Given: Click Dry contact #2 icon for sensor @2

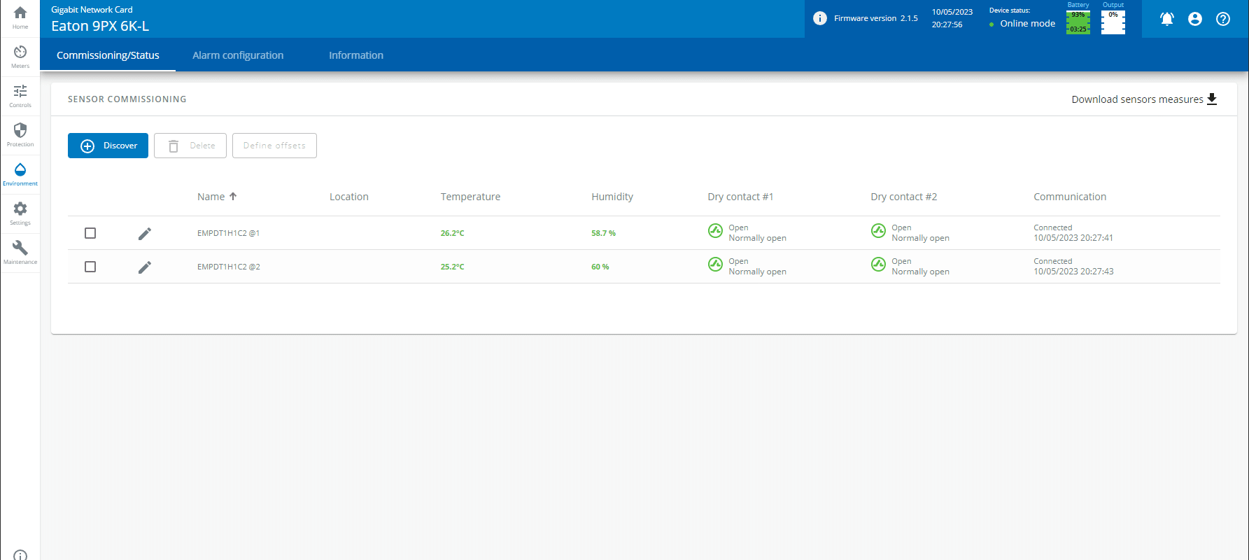Looking at the screenshot, I should pyautogui.click(x=878, y=264).
